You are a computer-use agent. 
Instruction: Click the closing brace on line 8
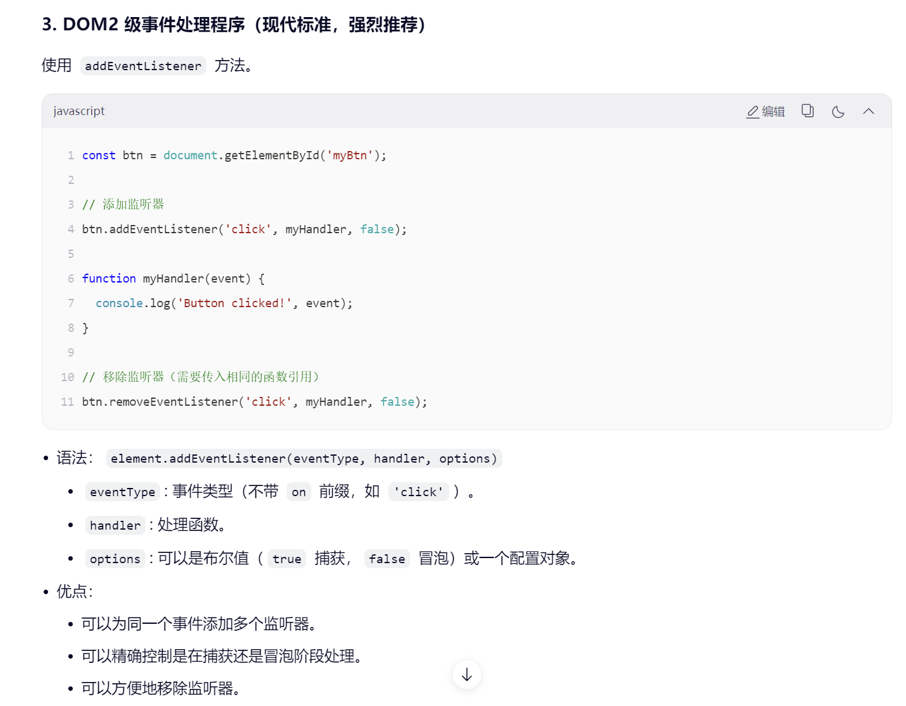[x=85, y=328]
